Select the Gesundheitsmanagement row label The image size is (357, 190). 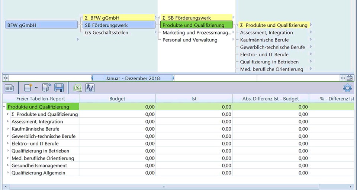tap(39, 166)
